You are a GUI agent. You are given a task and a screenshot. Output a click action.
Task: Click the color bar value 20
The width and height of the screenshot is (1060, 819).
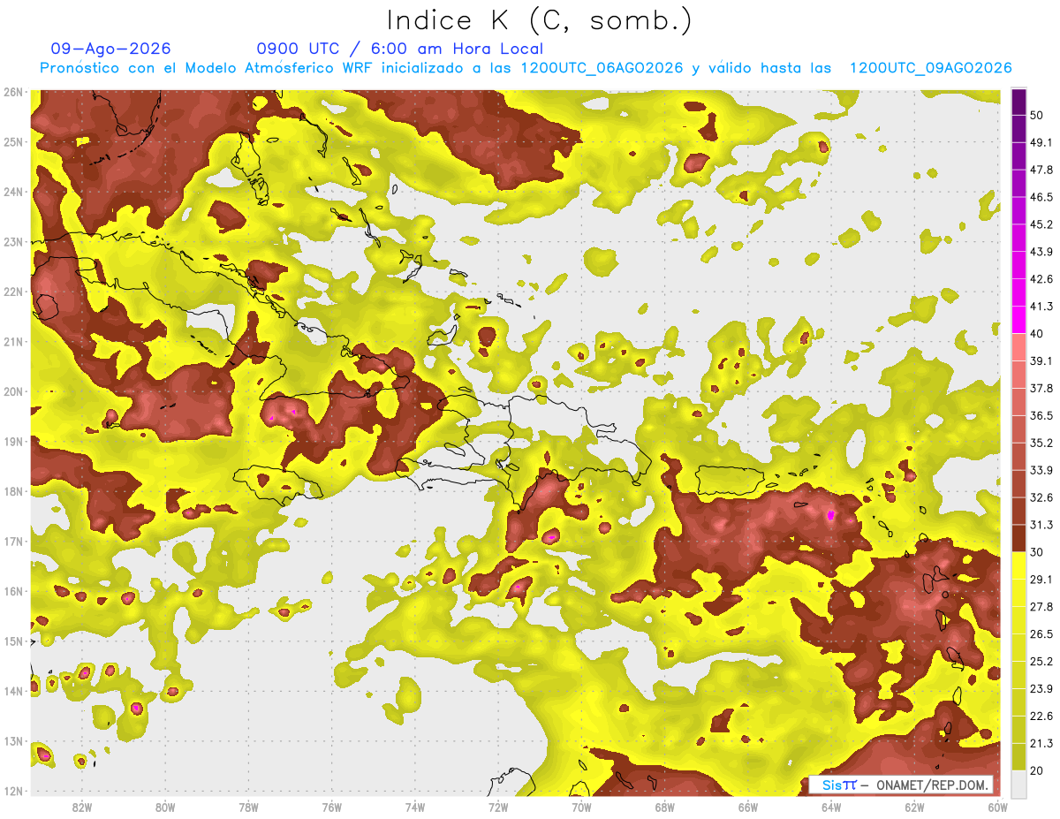tap(1038, 770)
